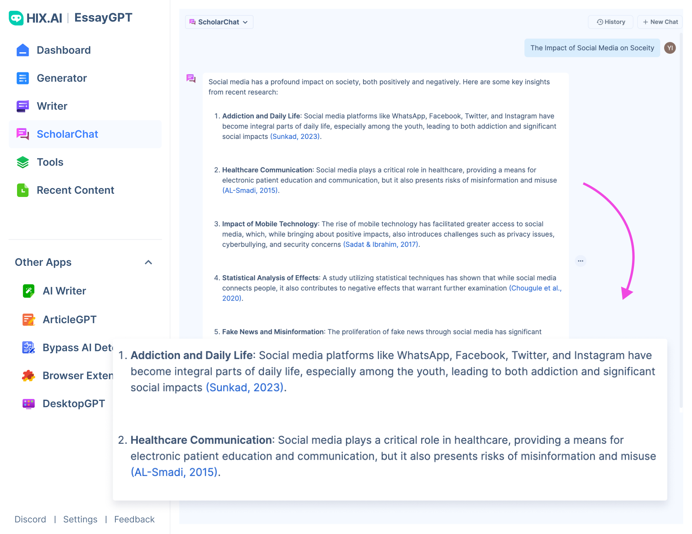Start a New Chat
This screenshot has width=692, height=534.
click(660, 22)
